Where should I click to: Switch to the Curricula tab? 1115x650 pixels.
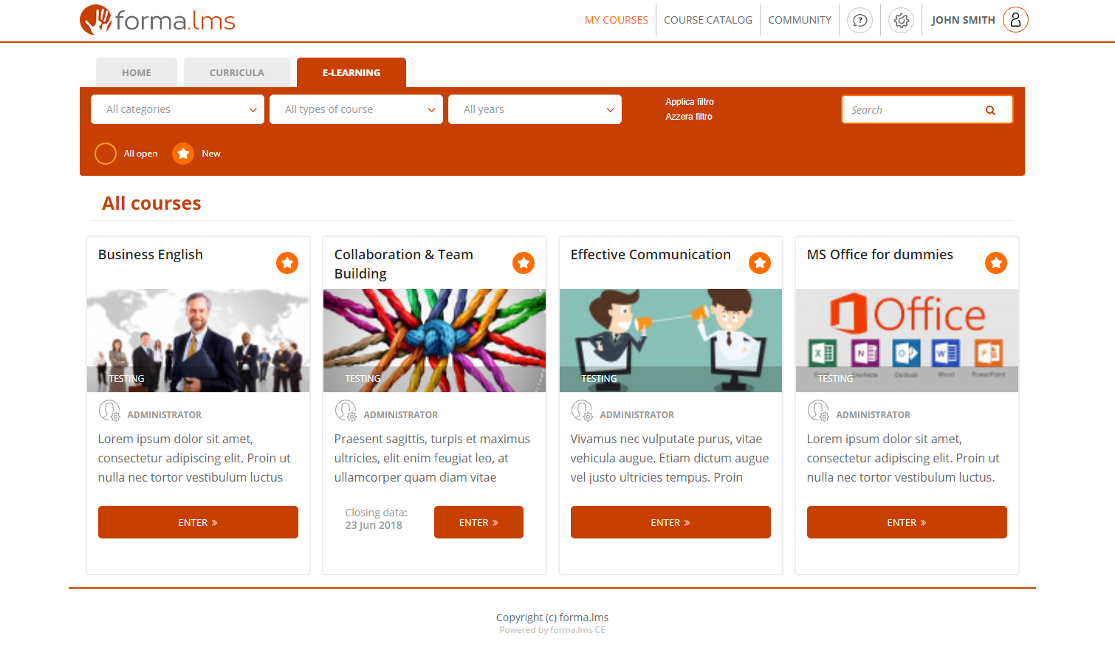(236, 72)
